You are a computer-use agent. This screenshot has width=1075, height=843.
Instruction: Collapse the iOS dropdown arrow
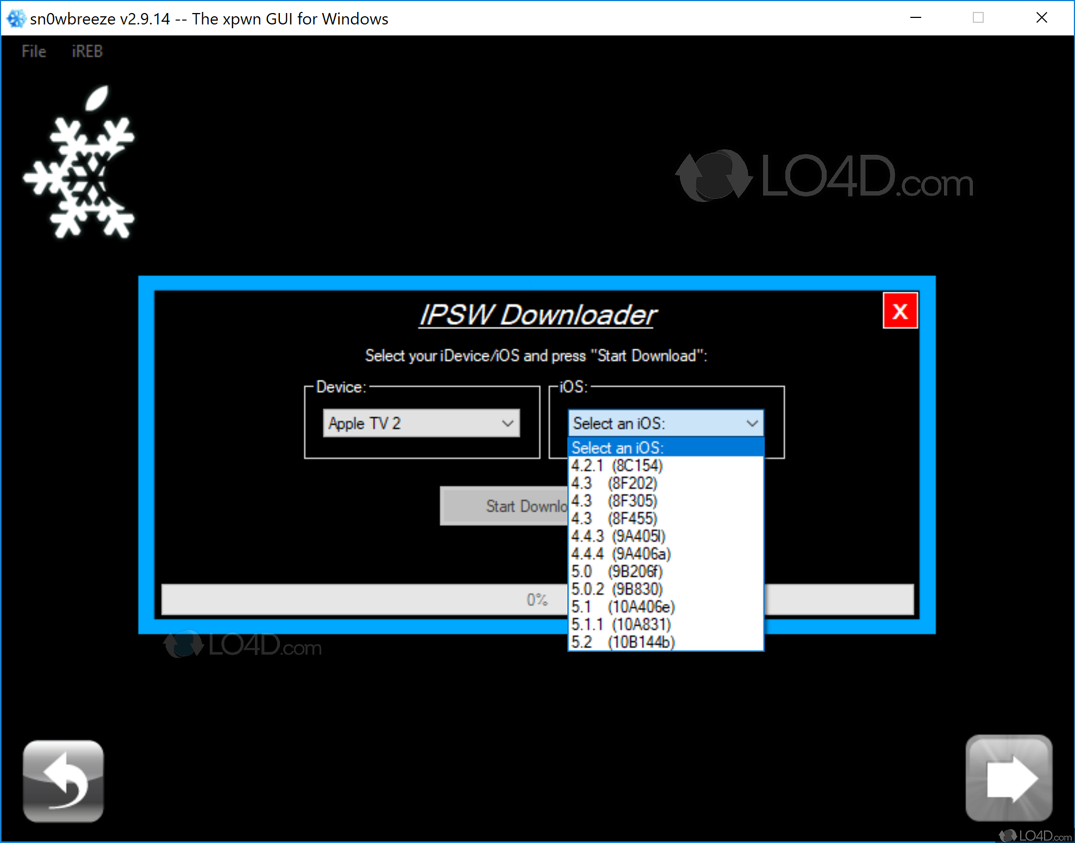point(752,423)
